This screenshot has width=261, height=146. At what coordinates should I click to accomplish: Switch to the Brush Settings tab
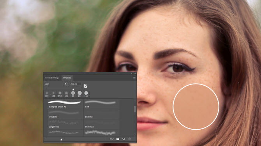click(52, 77)
